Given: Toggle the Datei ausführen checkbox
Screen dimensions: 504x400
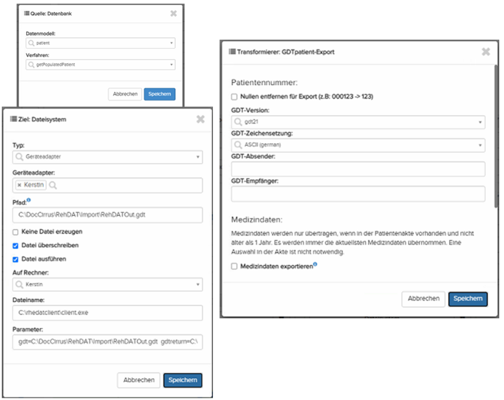Looking at the screenshot, I should point(16,258).
